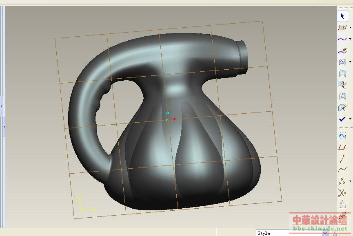353x236 pixels.
Task: Select the Surface Edit tool
Action: tap(342, 108)
